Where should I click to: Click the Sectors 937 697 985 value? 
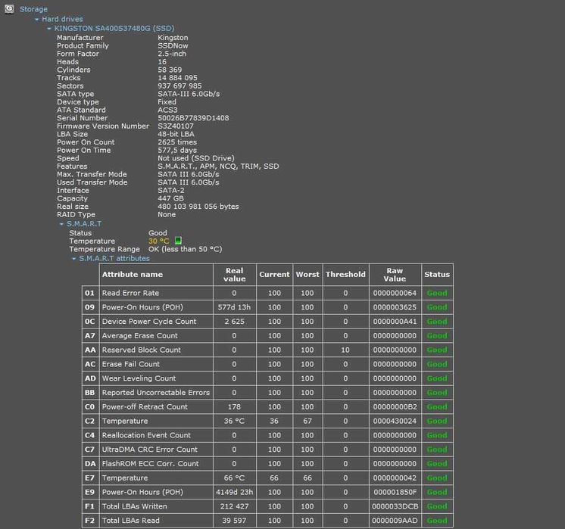point(179,86)
